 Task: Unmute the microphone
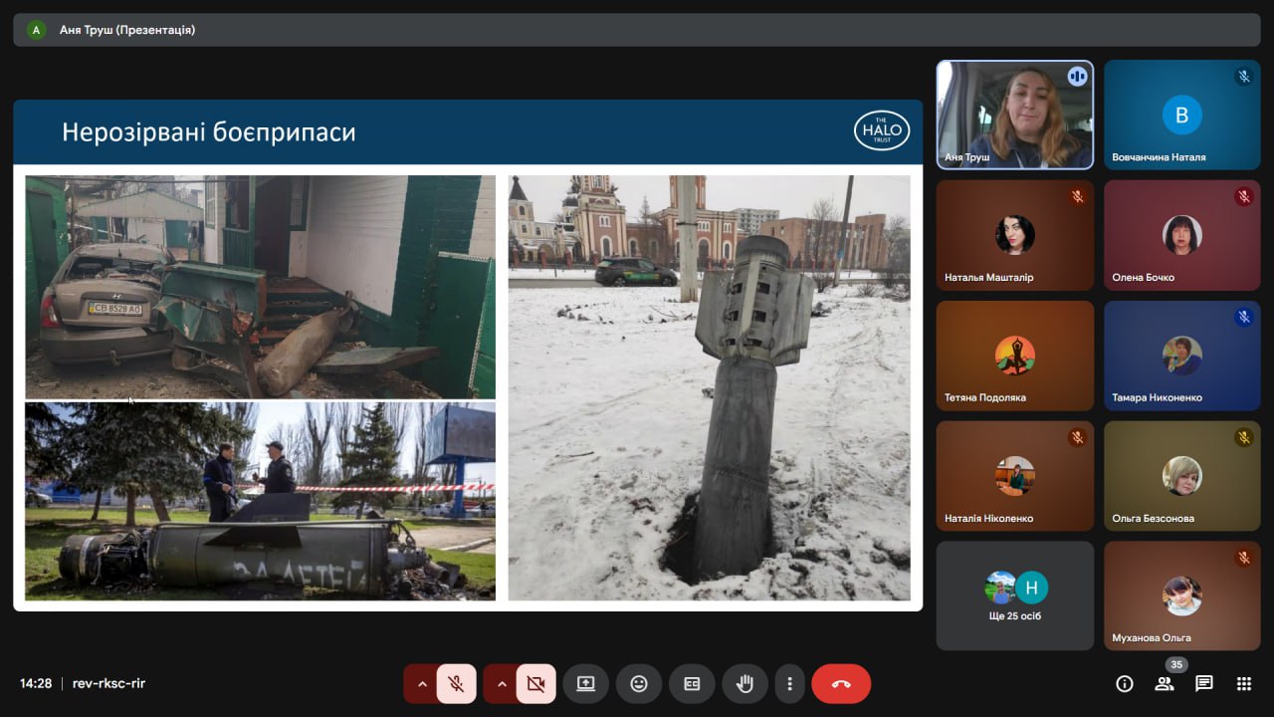(456, 684)
